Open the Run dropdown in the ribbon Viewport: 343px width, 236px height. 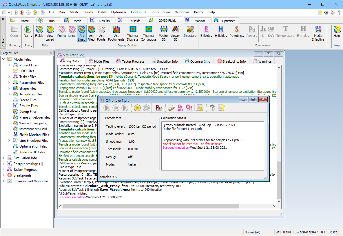tap(28, 32)
